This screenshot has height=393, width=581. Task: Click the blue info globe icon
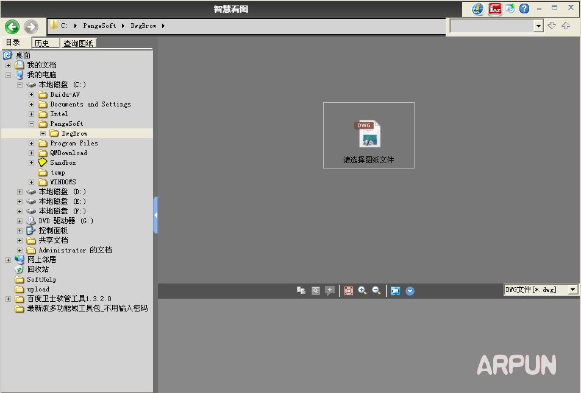point(477,9)
